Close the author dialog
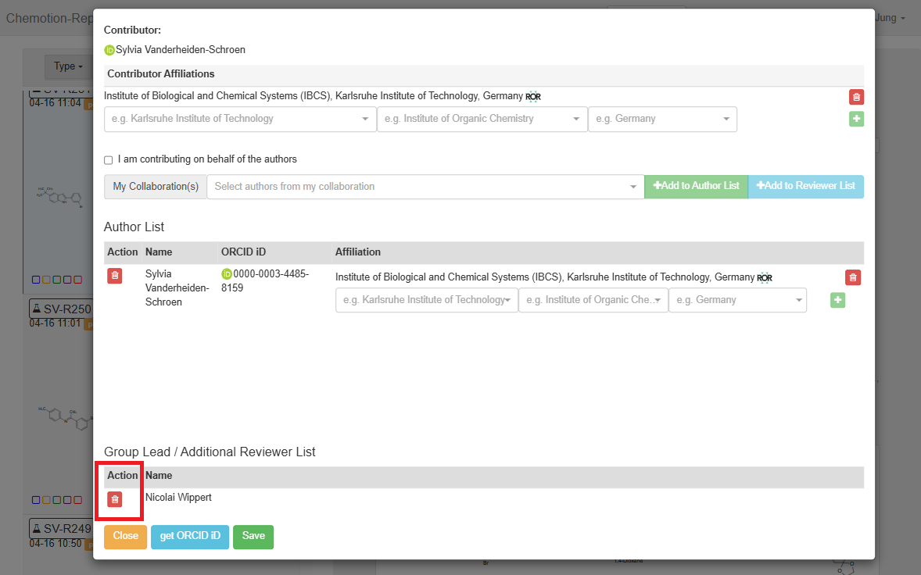 pyautogui.click(x=125, y=537)
